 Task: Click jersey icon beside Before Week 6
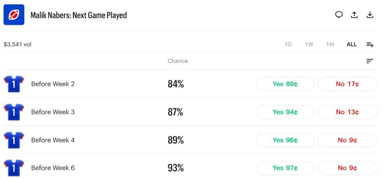(14, 168)
